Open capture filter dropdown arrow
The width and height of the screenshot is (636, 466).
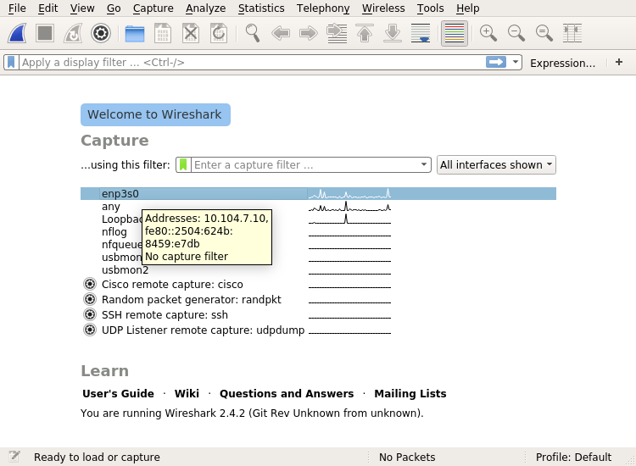coord(423,164)
